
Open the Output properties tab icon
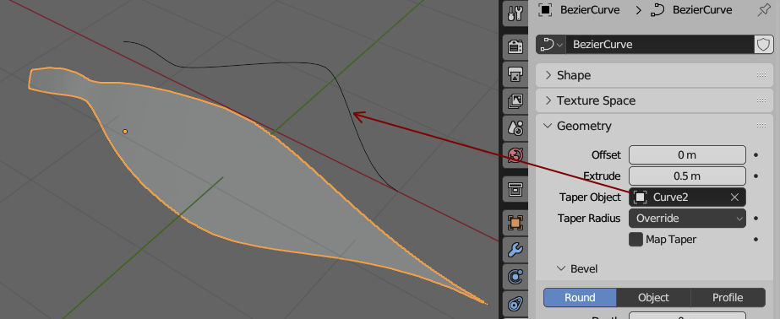pyautogui.click(x=515, y=74)
